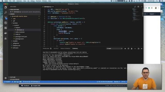
Task: Move the panel to the side
Action: coord(138,49)
